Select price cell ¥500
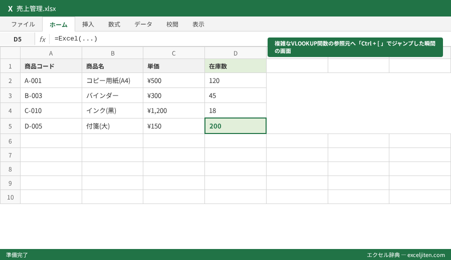Image resolution: width=451 pixels, height=260 pixels. (174, 80)
